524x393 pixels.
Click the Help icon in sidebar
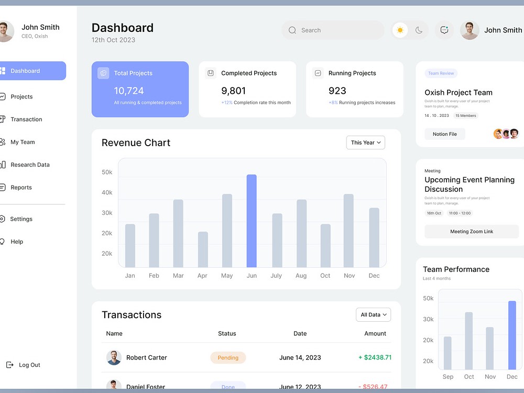(2, 242)
